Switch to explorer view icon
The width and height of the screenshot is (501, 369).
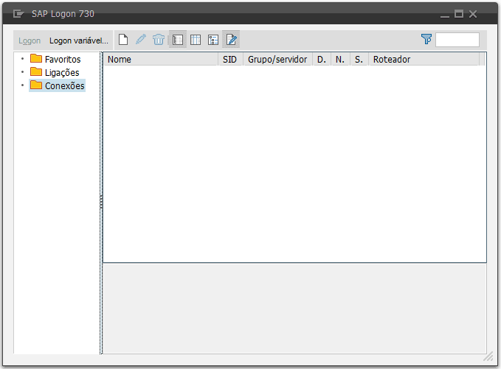click(178, 40)
